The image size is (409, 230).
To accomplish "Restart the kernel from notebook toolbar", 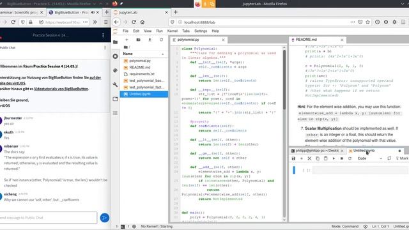I will (350, 158).
